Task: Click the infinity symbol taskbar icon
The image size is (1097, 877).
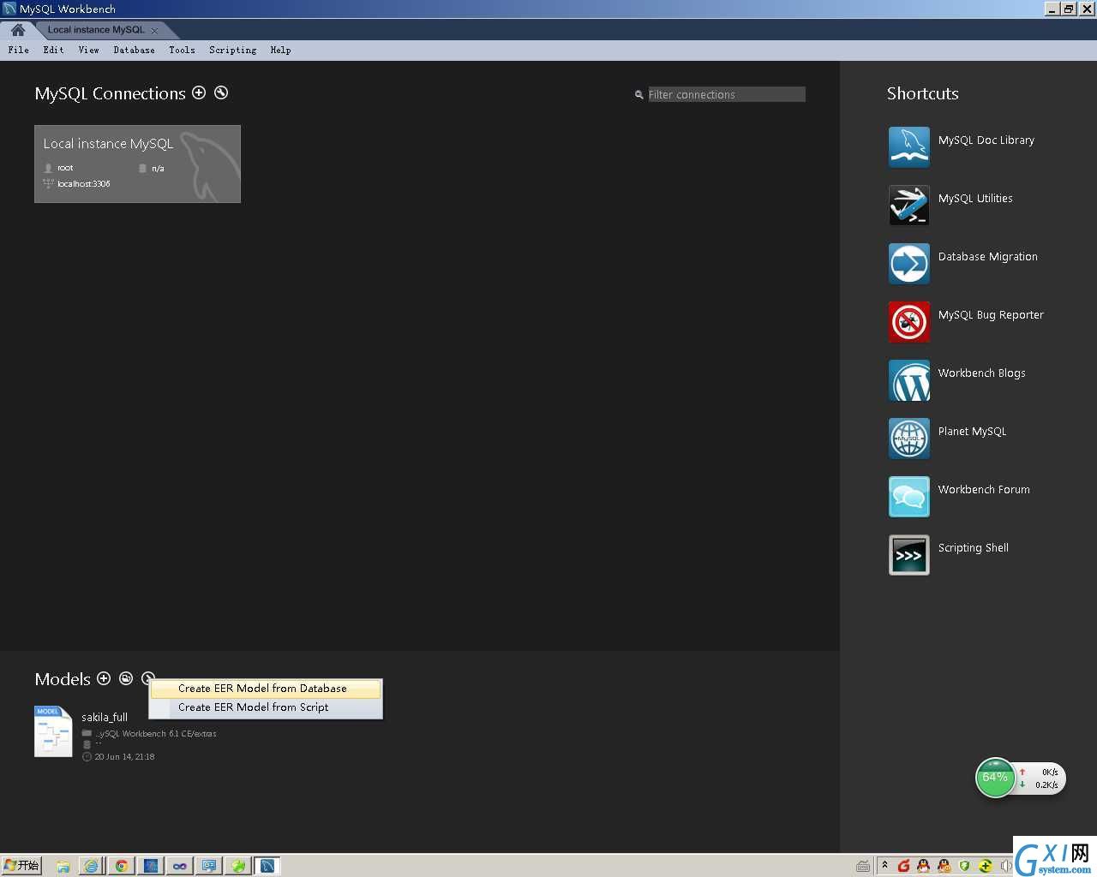Action: (x=180, y=866)
